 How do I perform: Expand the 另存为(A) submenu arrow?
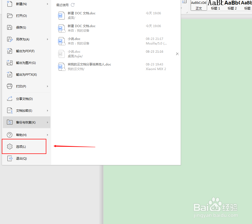click(48, 39)
